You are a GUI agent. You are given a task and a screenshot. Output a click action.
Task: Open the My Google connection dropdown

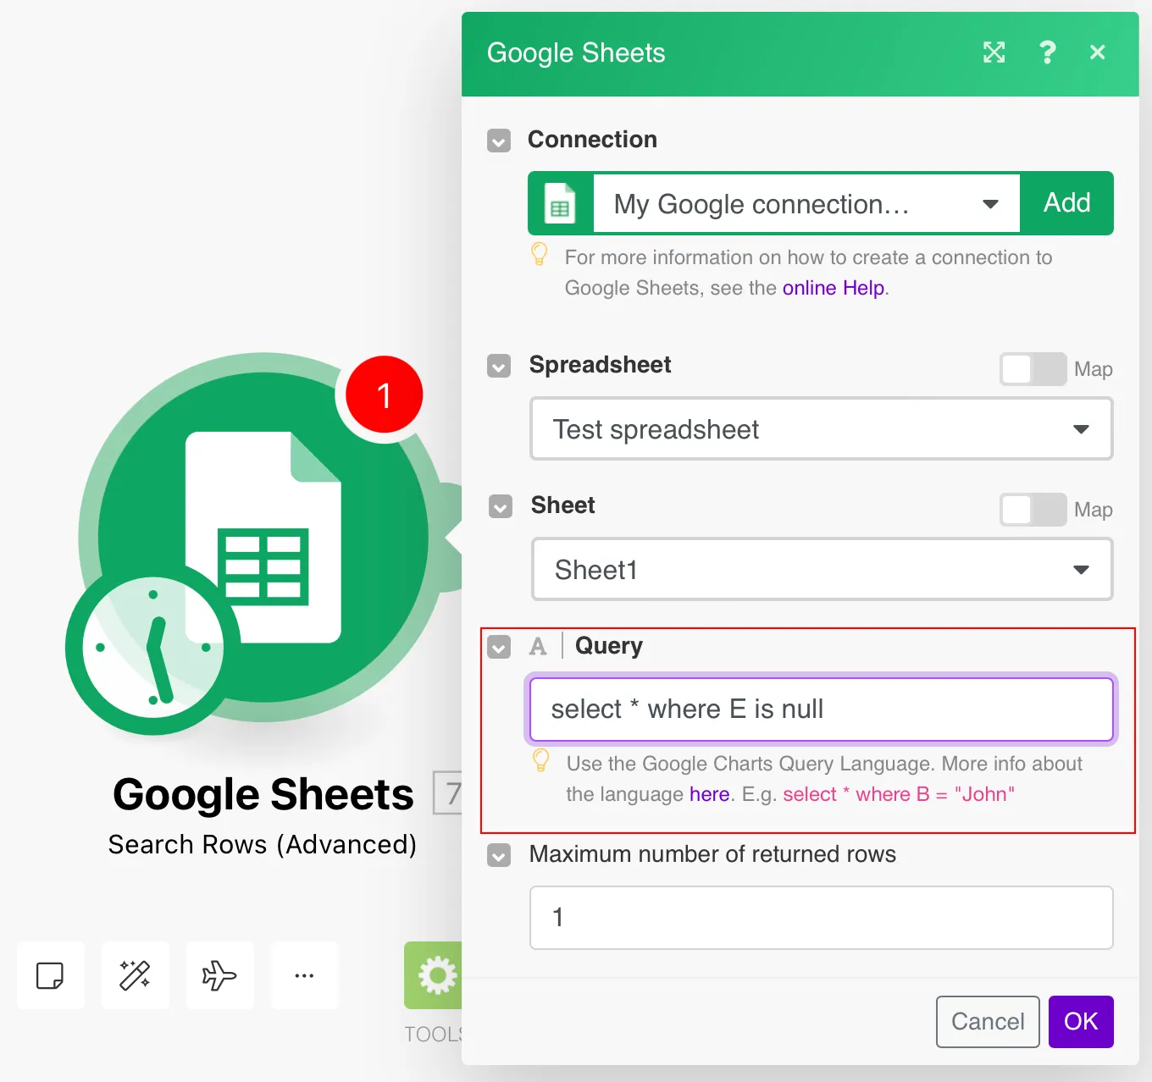(x=806, y=204)
